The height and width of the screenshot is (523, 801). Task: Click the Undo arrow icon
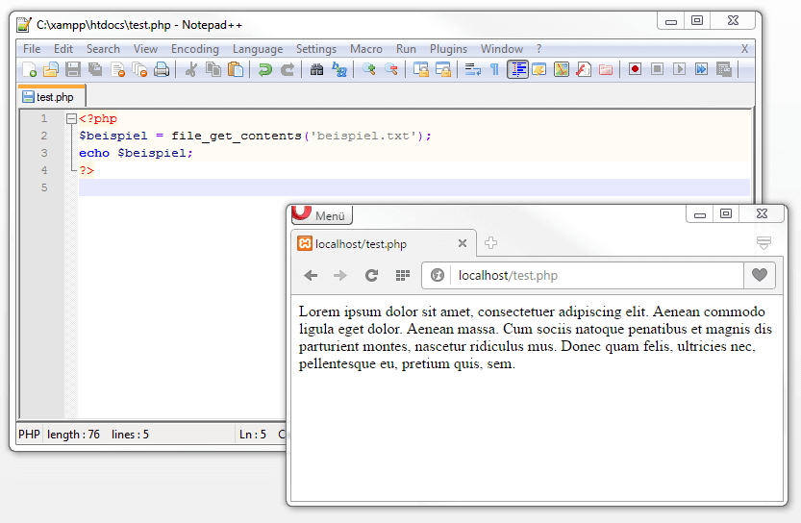point(264,69)
